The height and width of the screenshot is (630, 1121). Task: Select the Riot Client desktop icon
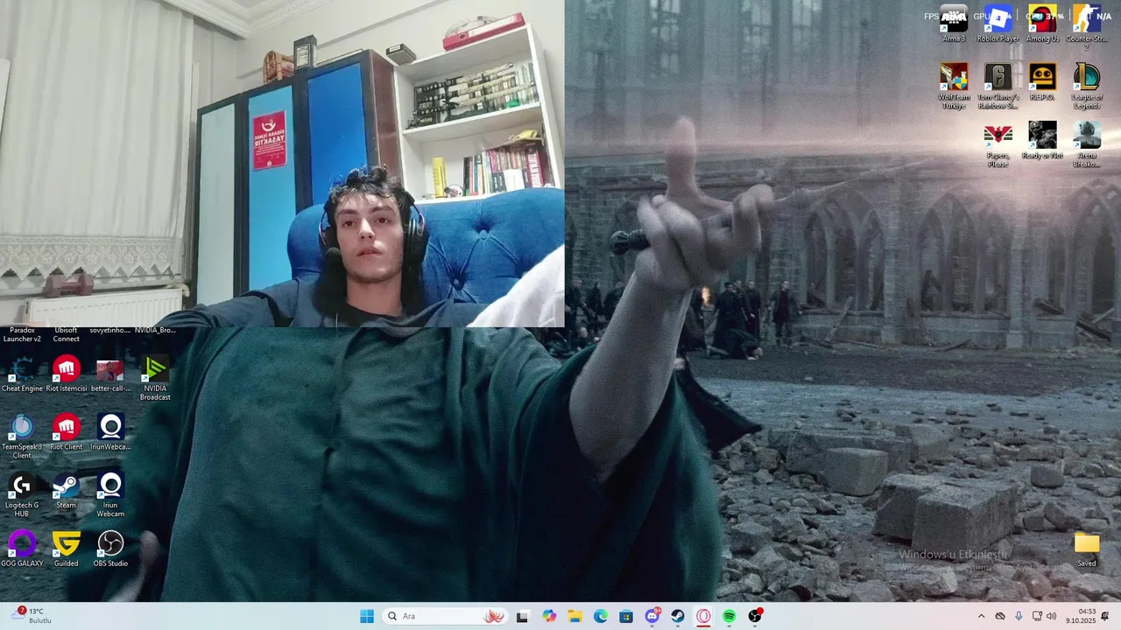67,432
